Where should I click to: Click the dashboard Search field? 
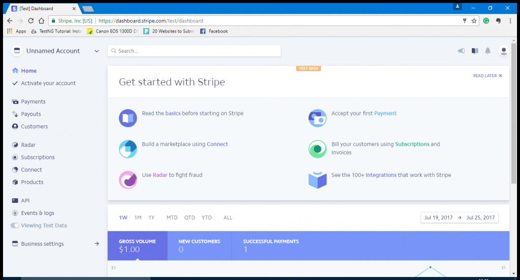tap(194, 51)
